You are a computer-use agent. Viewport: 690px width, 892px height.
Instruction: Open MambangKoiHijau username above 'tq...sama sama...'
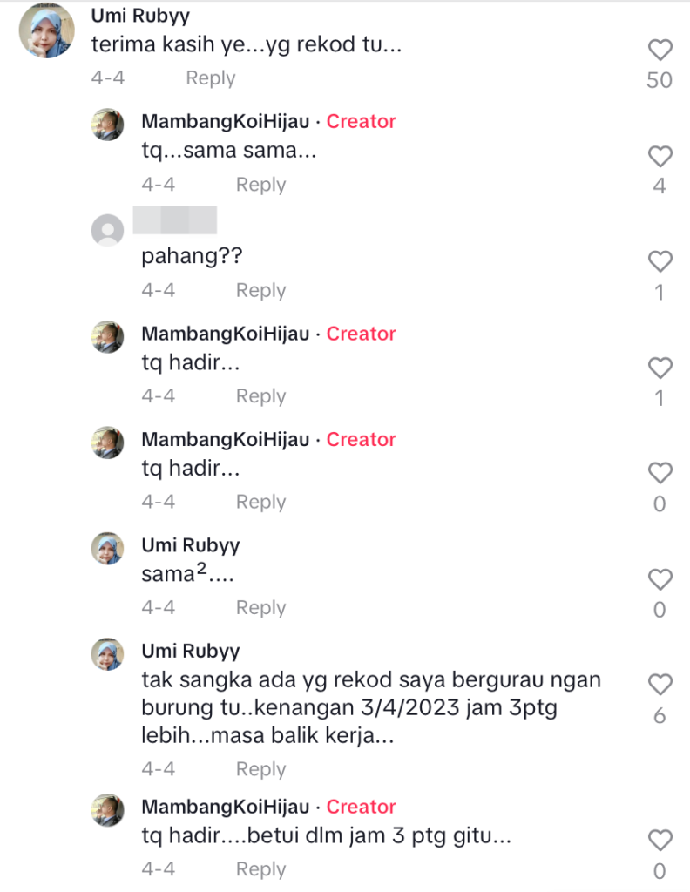pyautogui.click(x=225, y=122)
